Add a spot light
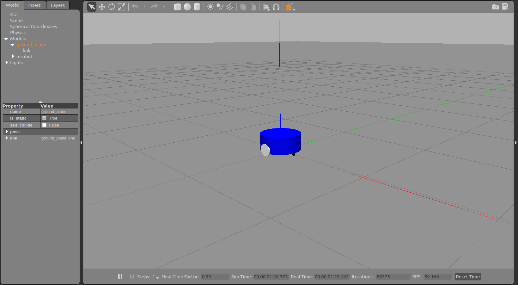 click(x=220, y=7)
